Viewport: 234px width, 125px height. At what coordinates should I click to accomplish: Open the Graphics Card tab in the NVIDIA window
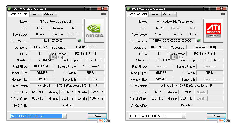[x=18, y=14]
